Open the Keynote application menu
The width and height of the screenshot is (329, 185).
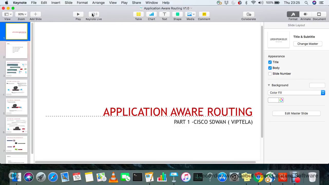coord(20,3)
